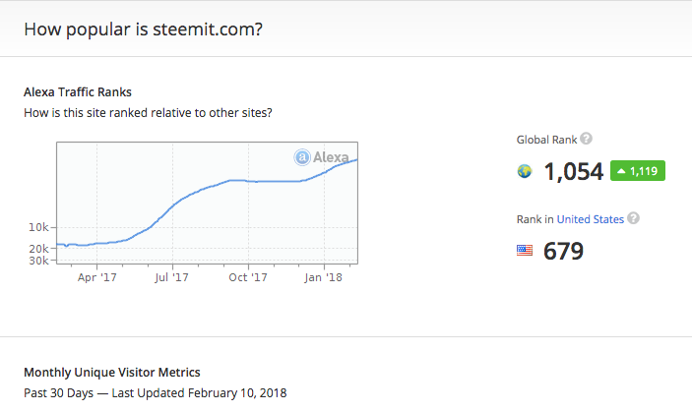Click the 30k rank axis label
Image resolution: width=692 pixels, height=412 pixels.
(38, 261)
